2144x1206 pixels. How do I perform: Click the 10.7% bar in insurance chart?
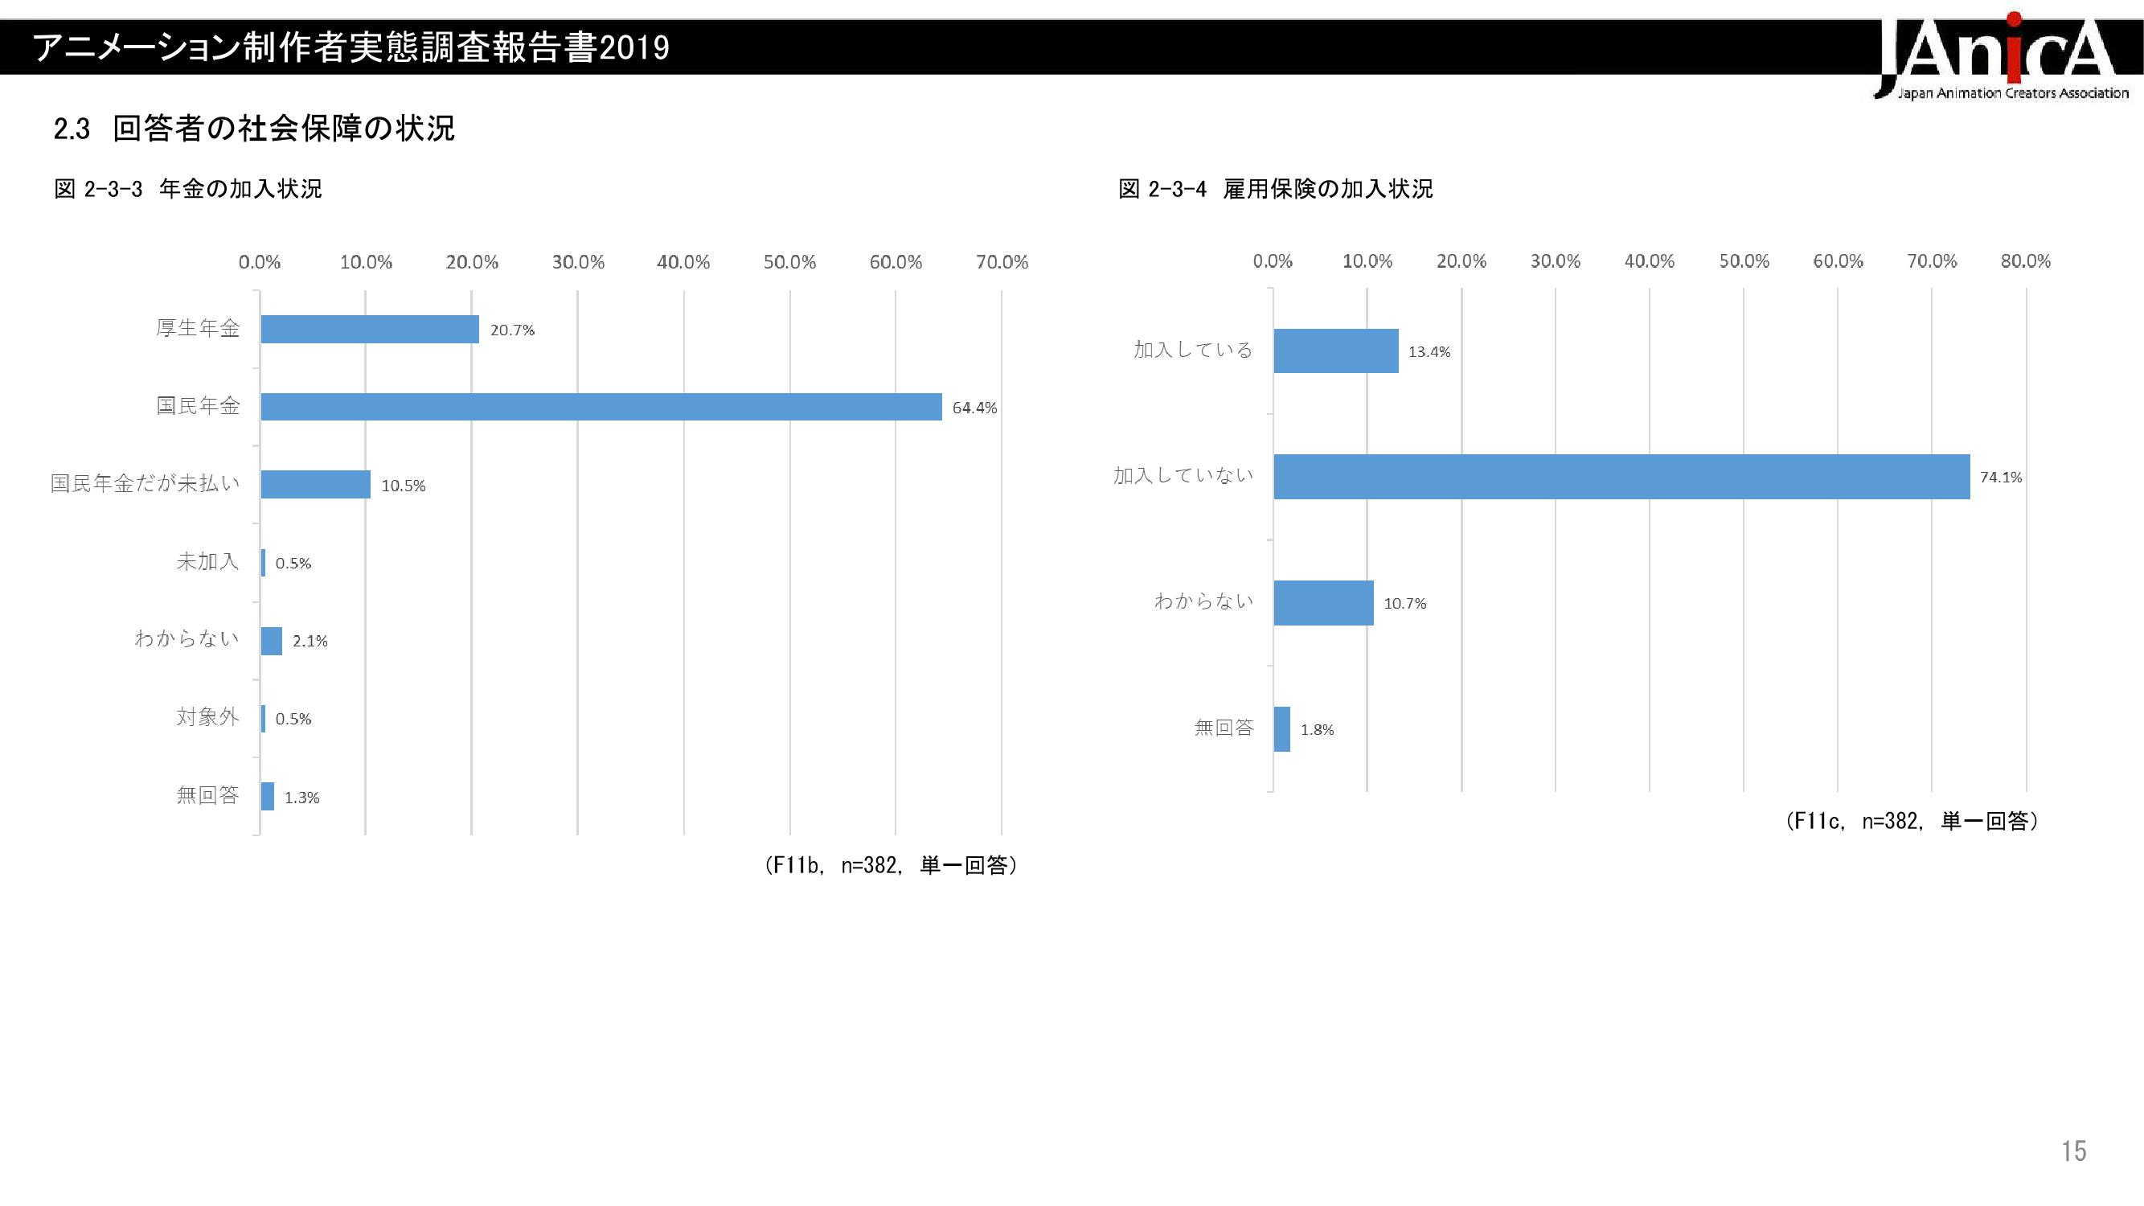click(1324, 602)
